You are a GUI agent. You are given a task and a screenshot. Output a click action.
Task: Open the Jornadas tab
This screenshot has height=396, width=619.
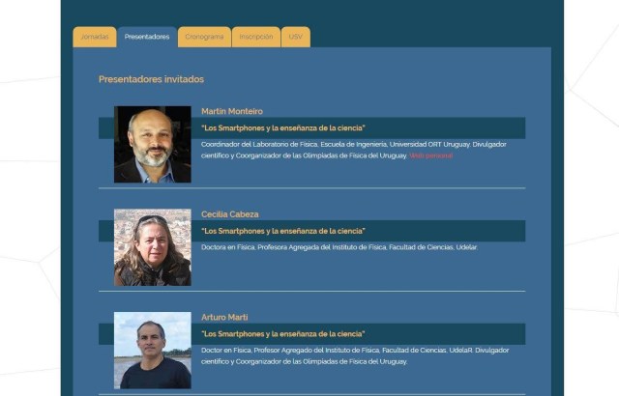click(x=95, y=37)
